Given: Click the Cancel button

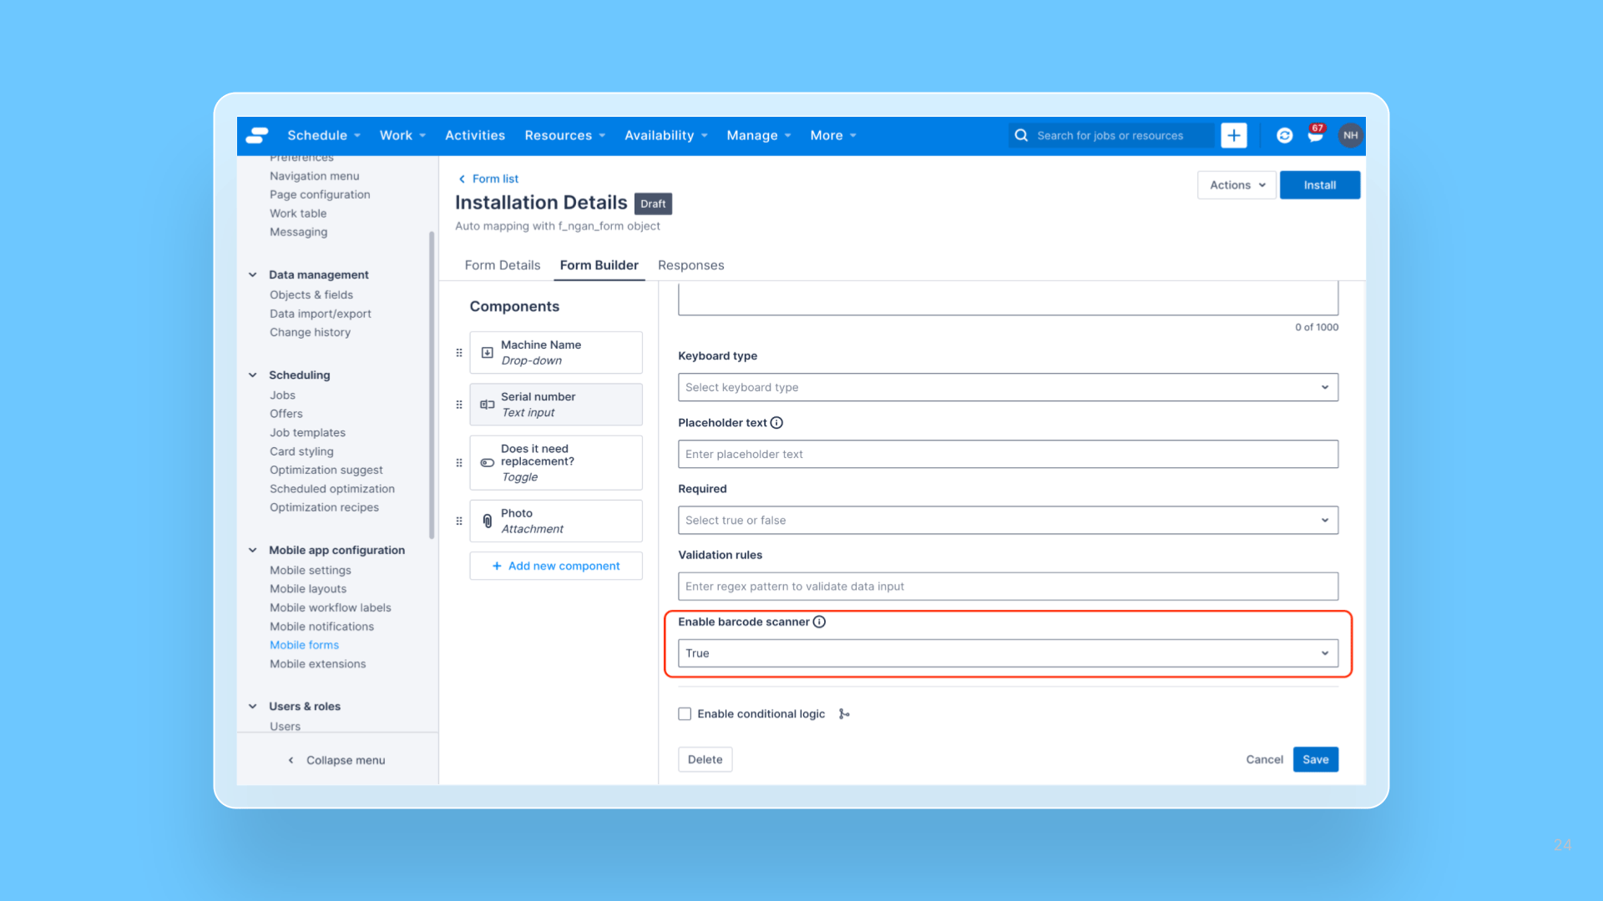Looking at the screenshot, I should pyautogui.click(x=1264, y=760).
